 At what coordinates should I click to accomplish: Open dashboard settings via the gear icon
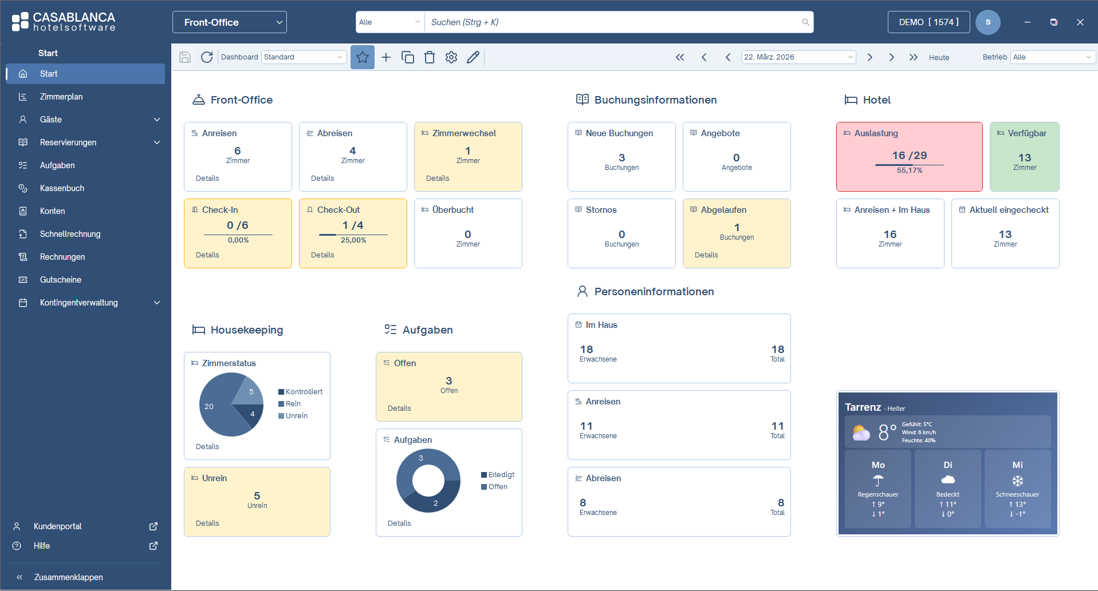coord(451,57)
